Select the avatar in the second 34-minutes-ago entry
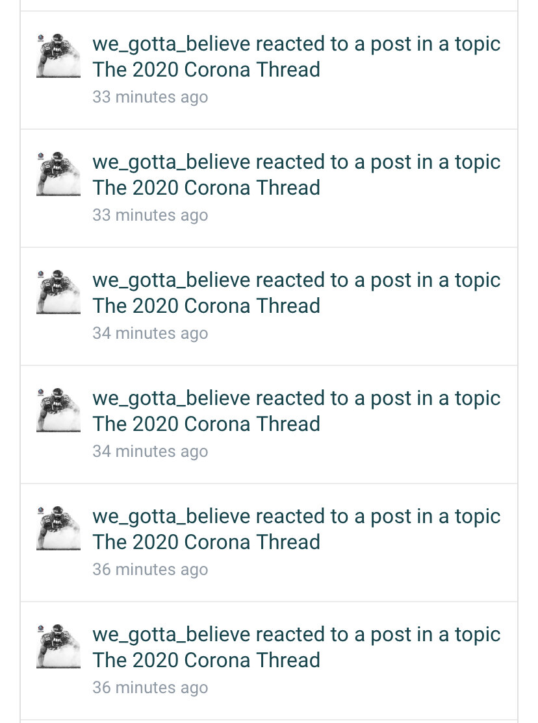Image resolution: width=538 pixels, height=723 pixels. tap(58, 410)
